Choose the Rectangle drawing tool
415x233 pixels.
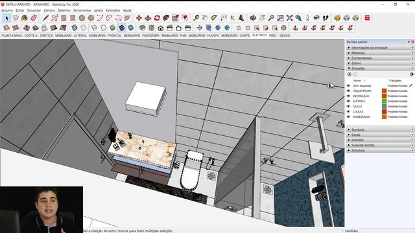[x=64, y=18]
